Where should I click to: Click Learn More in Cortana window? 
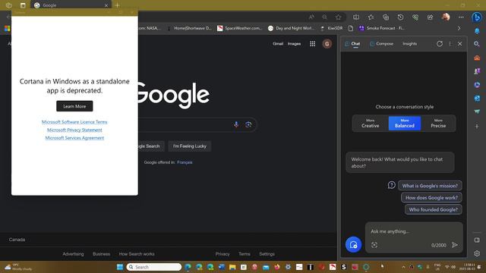click(74, 106)
